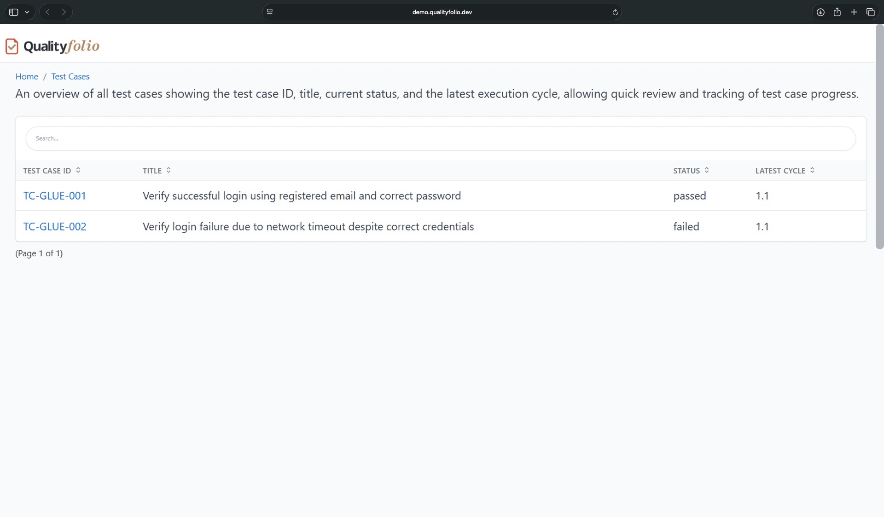The width and height of the screenshot is (884, 517).
Task: Open a new tab with plus icon
Action: click(854, 12)
